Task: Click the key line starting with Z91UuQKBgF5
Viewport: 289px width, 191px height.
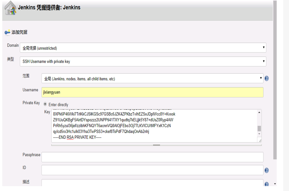Action: pyautogui.click(x=113, y=120)
